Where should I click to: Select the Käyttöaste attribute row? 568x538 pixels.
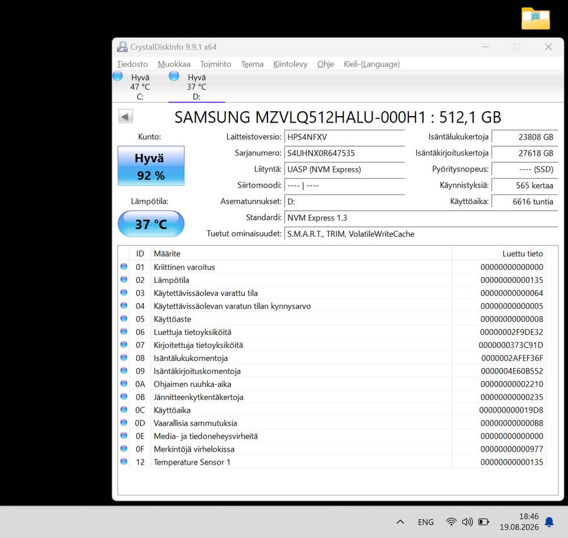332,319
